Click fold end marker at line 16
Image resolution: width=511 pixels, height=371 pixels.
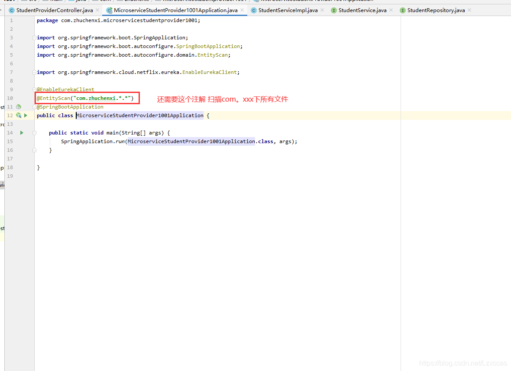(x=34, y=150)
